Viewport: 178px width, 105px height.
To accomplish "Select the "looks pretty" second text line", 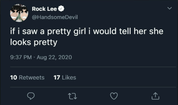I will click(x=34, y=42).
